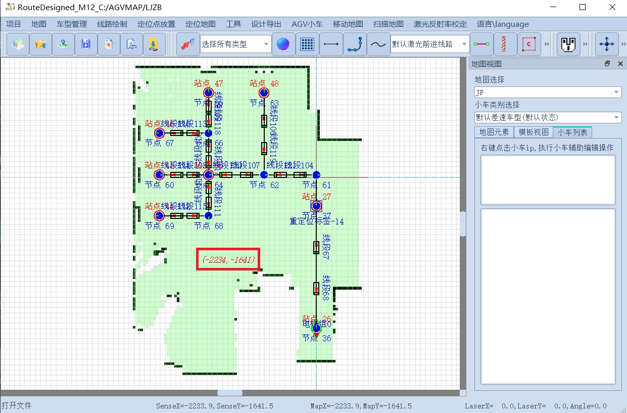Click the 线段68 segment marker on map

click(x=316, y=289)
